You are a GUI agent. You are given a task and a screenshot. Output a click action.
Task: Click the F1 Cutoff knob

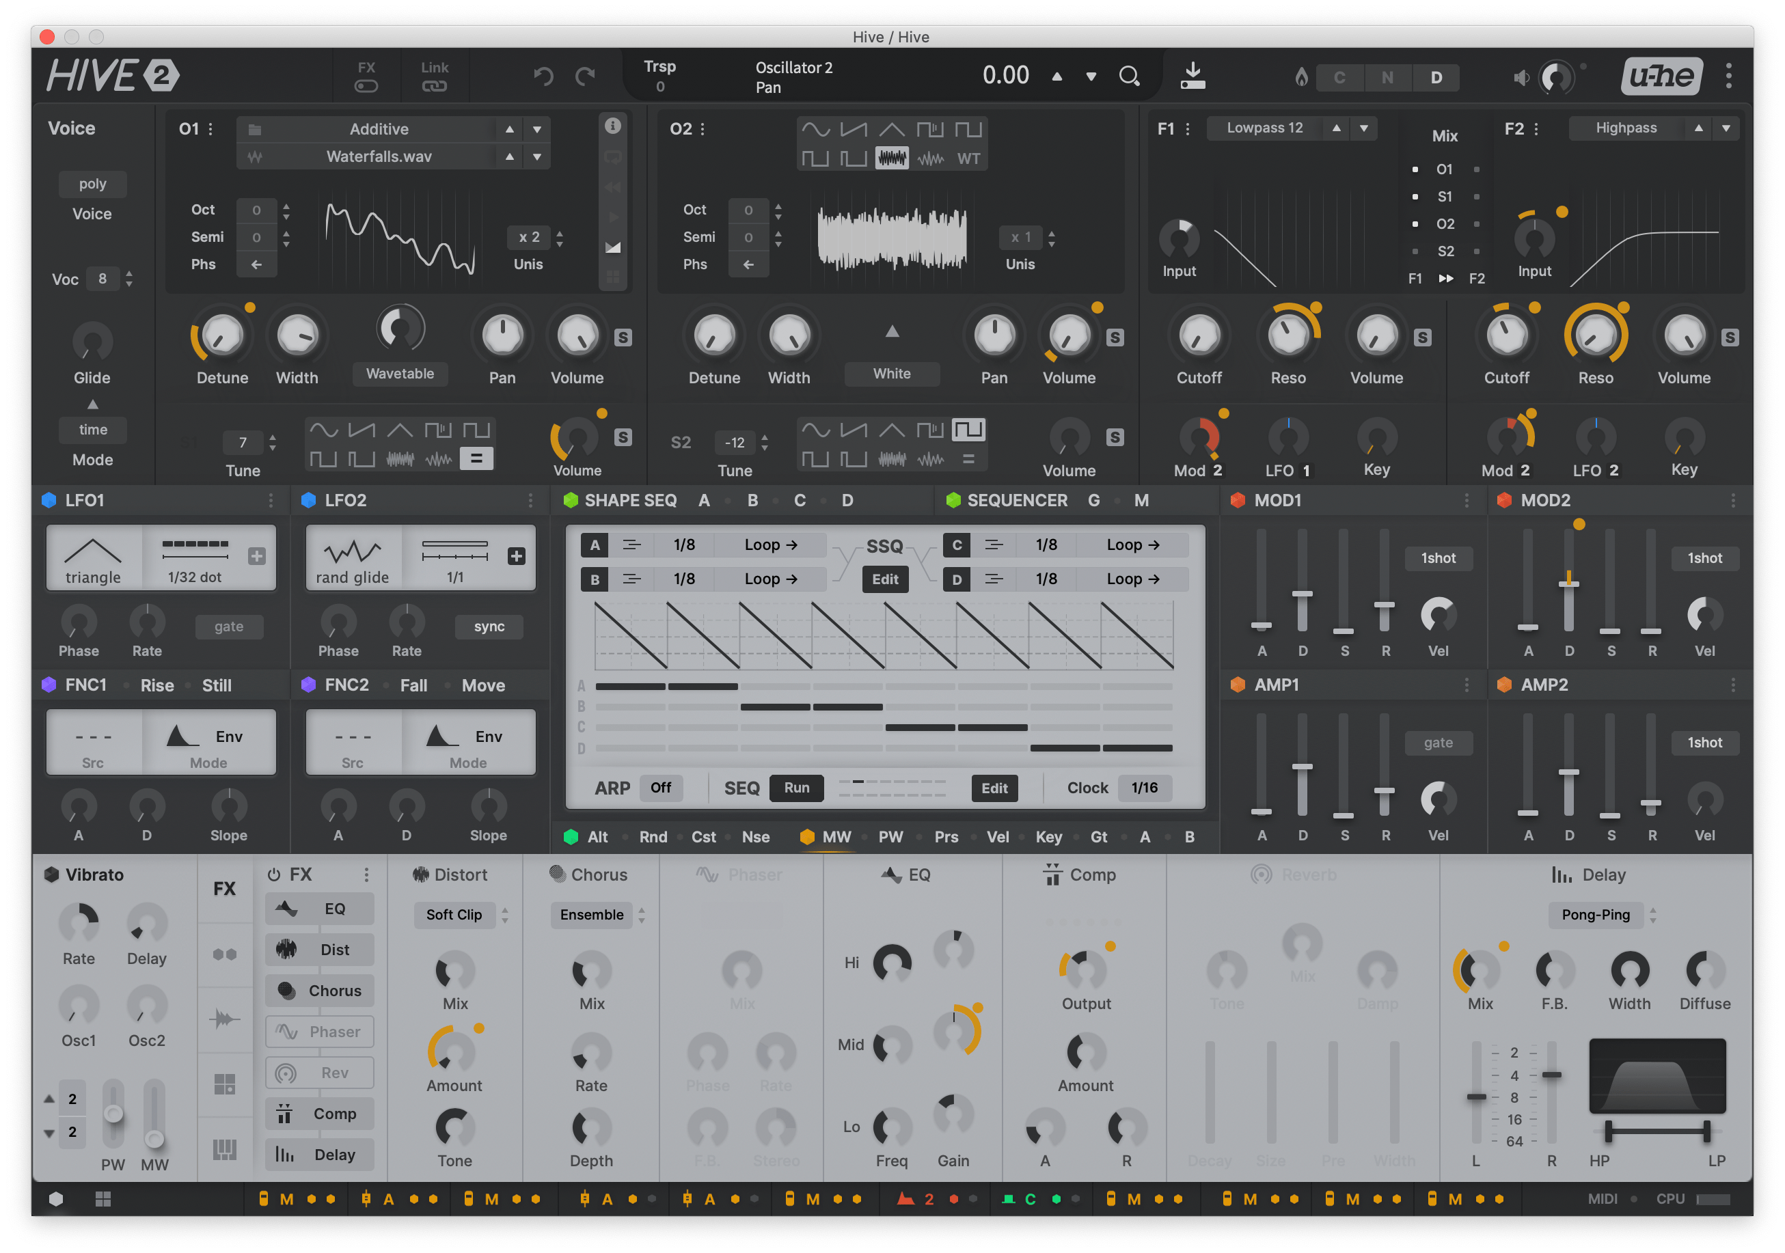point(1199,335)
